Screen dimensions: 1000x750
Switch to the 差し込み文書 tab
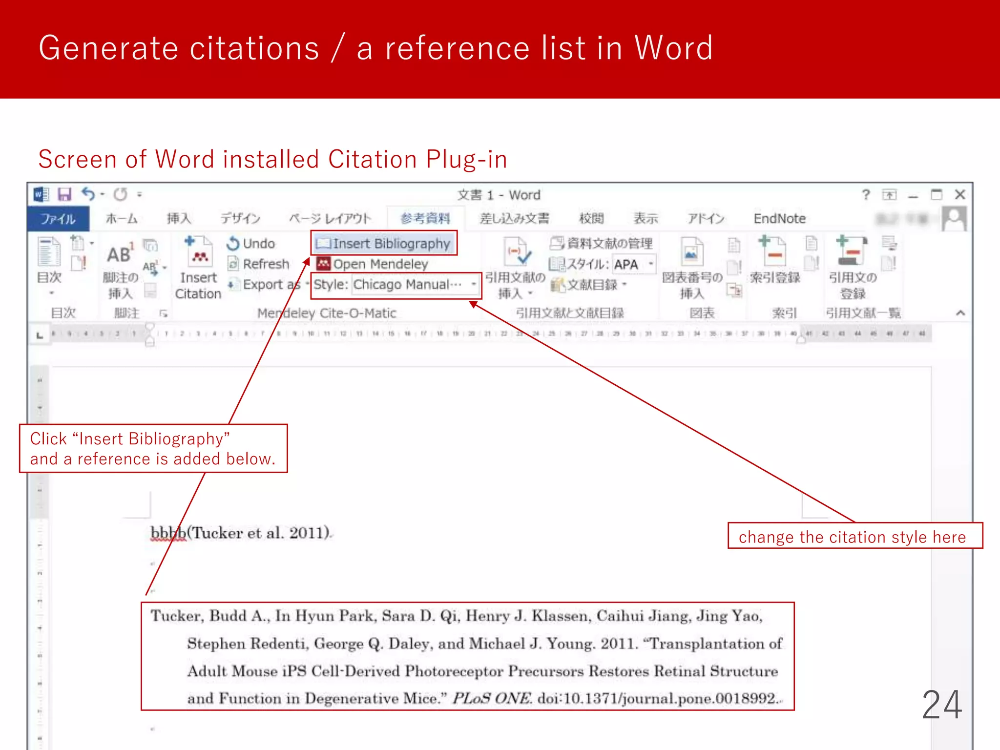pyautogui.click(x=514, y=218)
